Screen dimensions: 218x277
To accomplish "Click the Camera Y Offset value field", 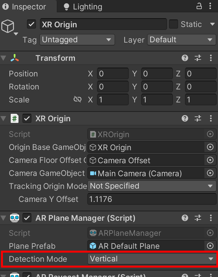I will pyautogui.click(x=151, y=199).
